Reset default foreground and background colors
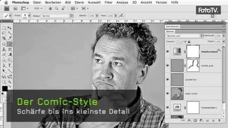The width and height of the screenshot is (228, 128). tap(2, 94)
